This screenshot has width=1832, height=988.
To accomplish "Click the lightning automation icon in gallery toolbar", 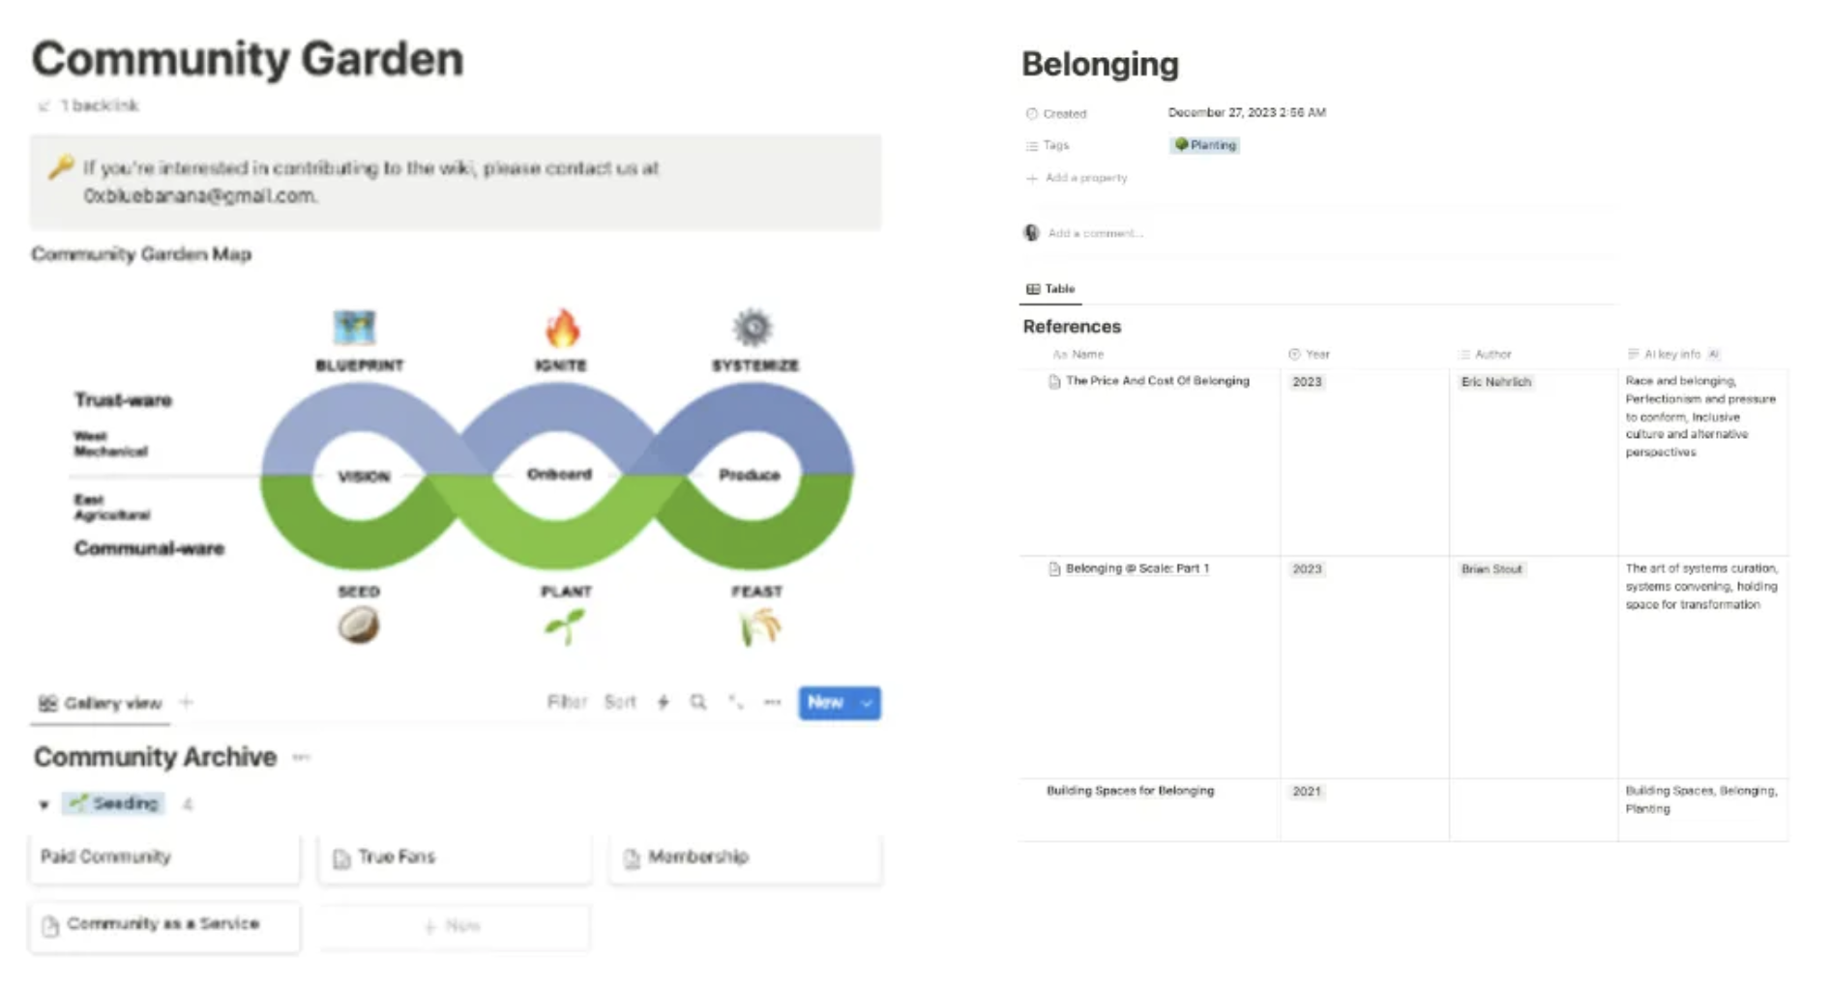I will click(x=664, y=703).
